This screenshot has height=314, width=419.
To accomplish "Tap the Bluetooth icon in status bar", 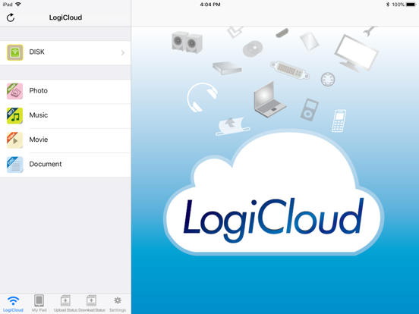I will pyautogui.click(x=388, y=5).
